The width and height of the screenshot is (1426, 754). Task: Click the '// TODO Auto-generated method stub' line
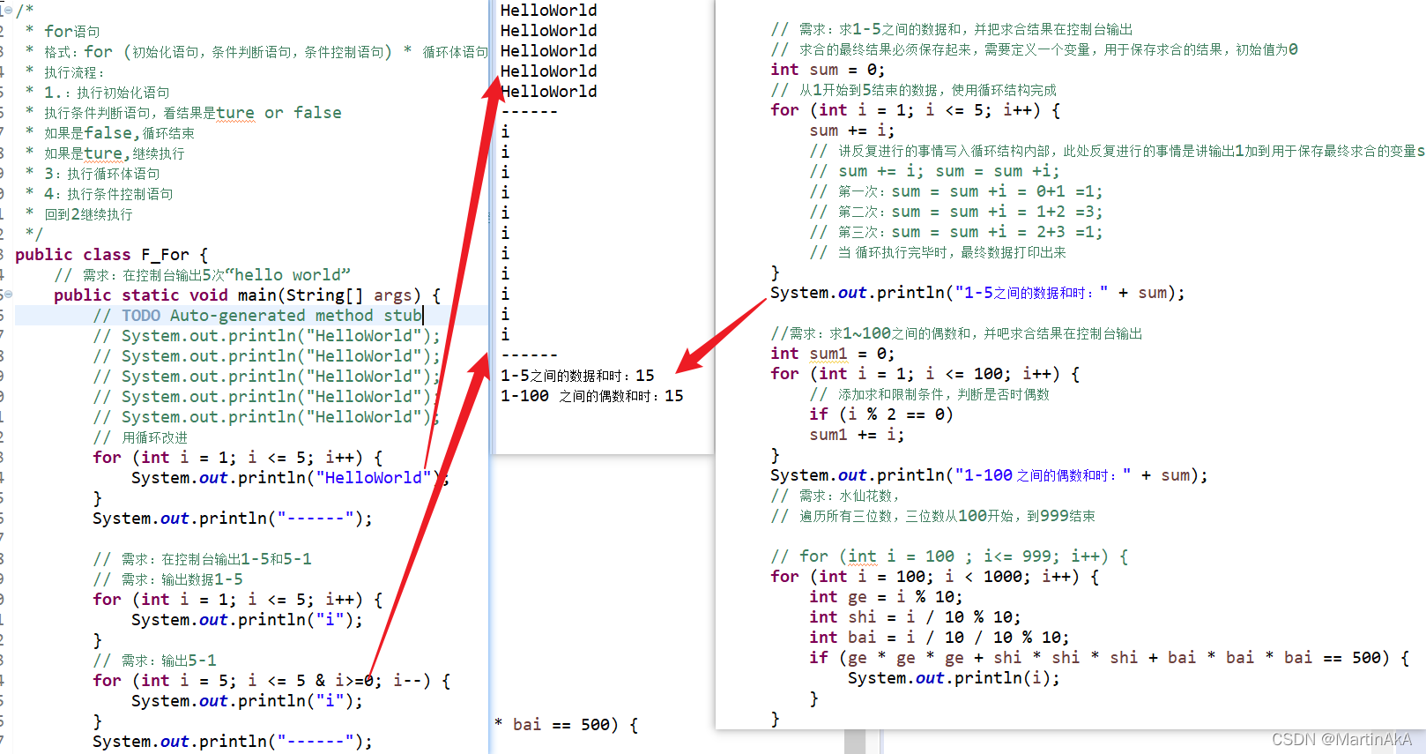[258, 316]
